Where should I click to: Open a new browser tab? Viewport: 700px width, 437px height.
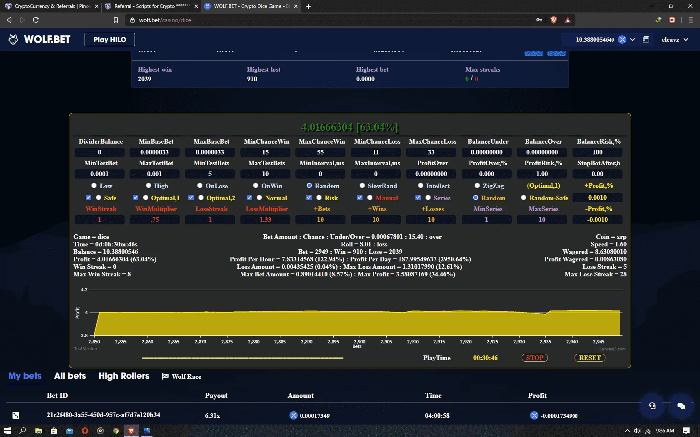(308, 6)
